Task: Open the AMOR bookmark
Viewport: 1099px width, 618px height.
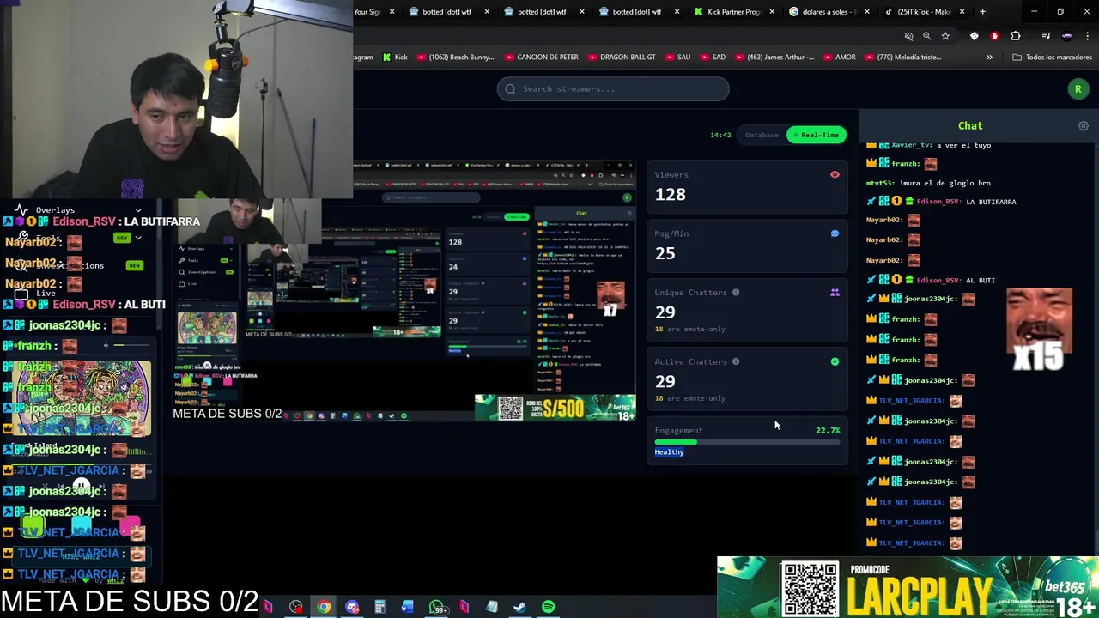Action: 838,58
